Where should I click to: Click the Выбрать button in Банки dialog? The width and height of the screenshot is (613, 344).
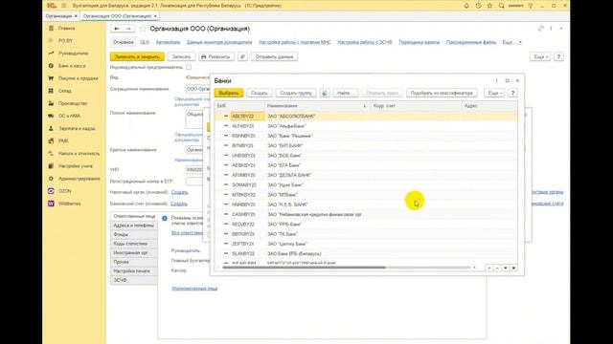[228, 94]
